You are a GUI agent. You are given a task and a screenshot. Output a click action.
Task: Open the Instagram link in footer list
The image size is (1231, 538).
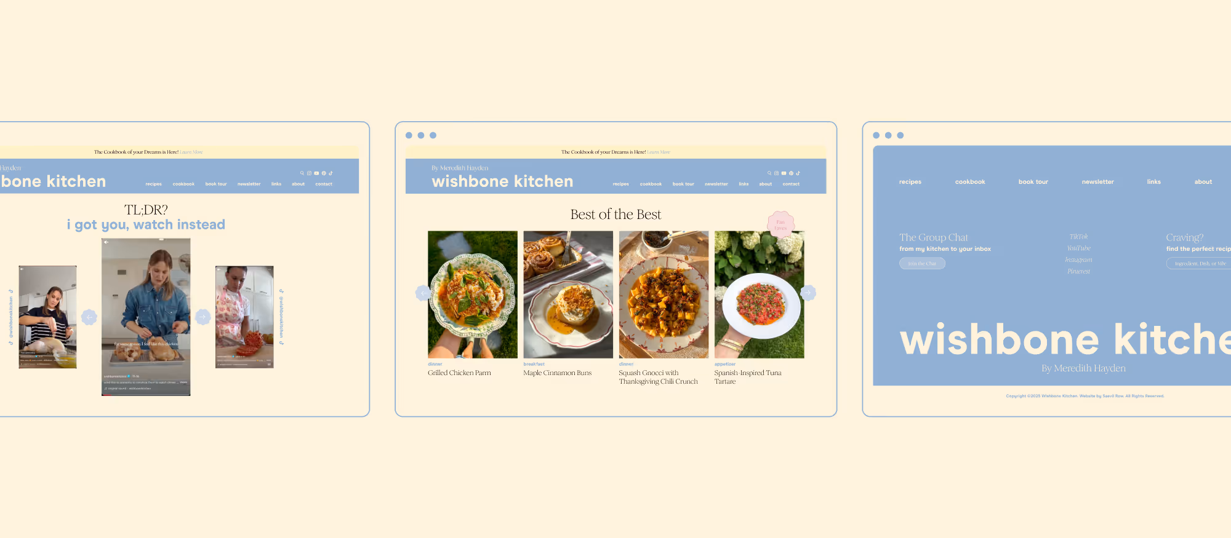point(1078,259)
